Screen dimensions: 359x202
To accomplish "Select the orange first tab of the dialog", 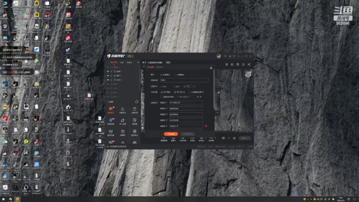I will pyautogui.click(x=151, y=67).
